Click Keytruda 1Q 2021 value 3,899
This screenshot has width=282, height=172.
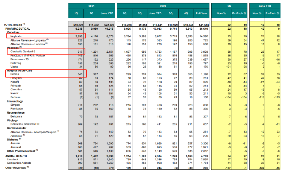coord(79,36)
